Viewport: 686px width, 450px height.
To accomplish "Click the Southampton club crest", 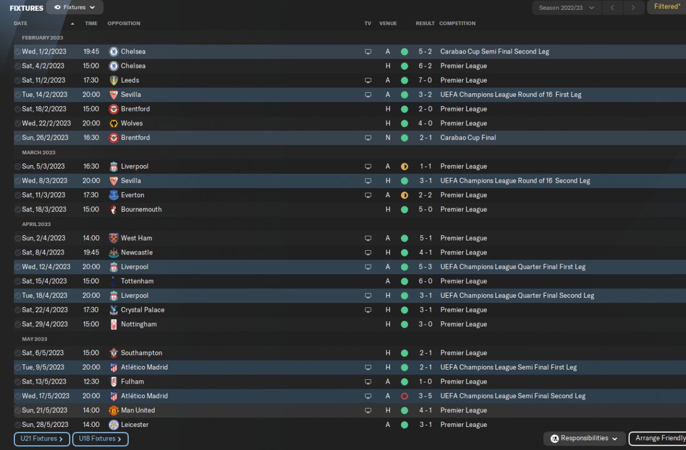I will tap(114, 353).
